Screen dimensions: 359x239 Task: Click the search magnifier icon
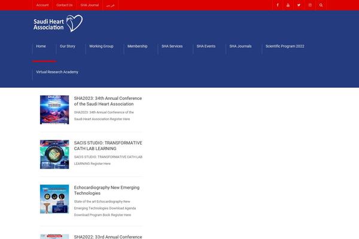point(321,5)
